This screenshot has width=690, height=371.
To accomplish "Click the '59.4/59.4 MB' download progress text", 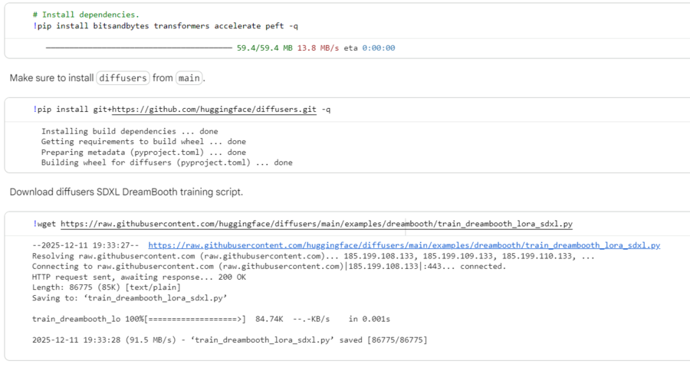I will [264, 48].
